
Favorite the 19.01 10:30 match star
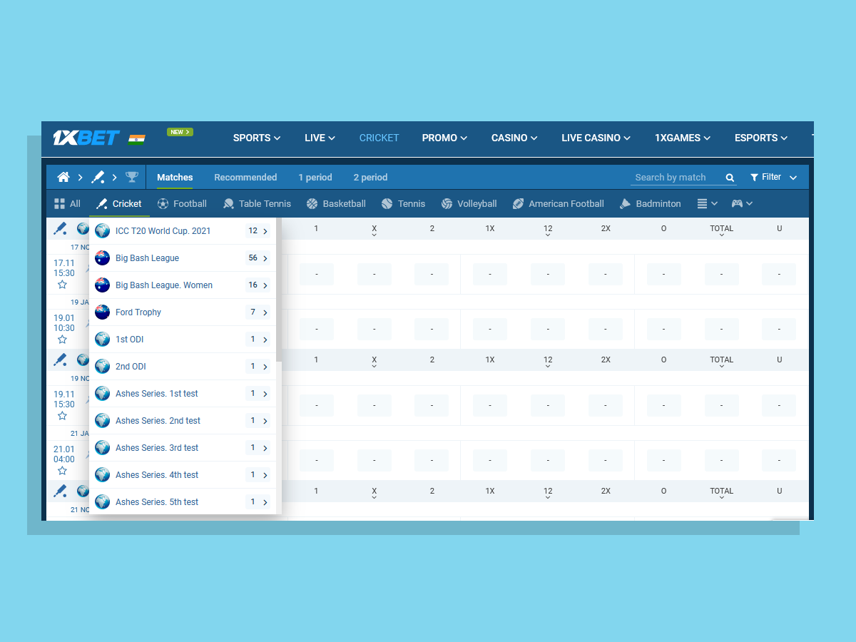[62, 340]
